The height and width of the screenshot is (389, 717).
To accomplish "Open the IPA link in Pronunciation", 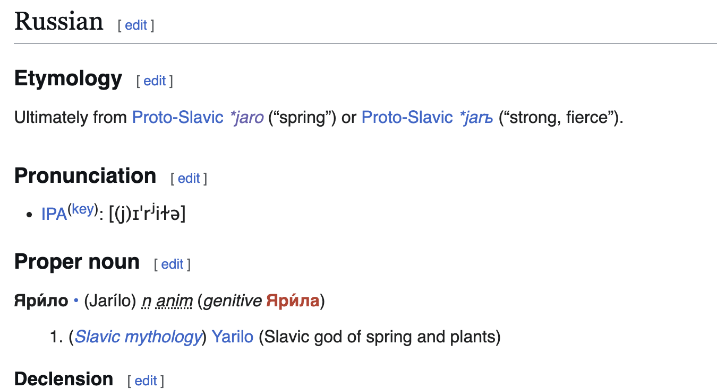I will click(x=54, y=215).
